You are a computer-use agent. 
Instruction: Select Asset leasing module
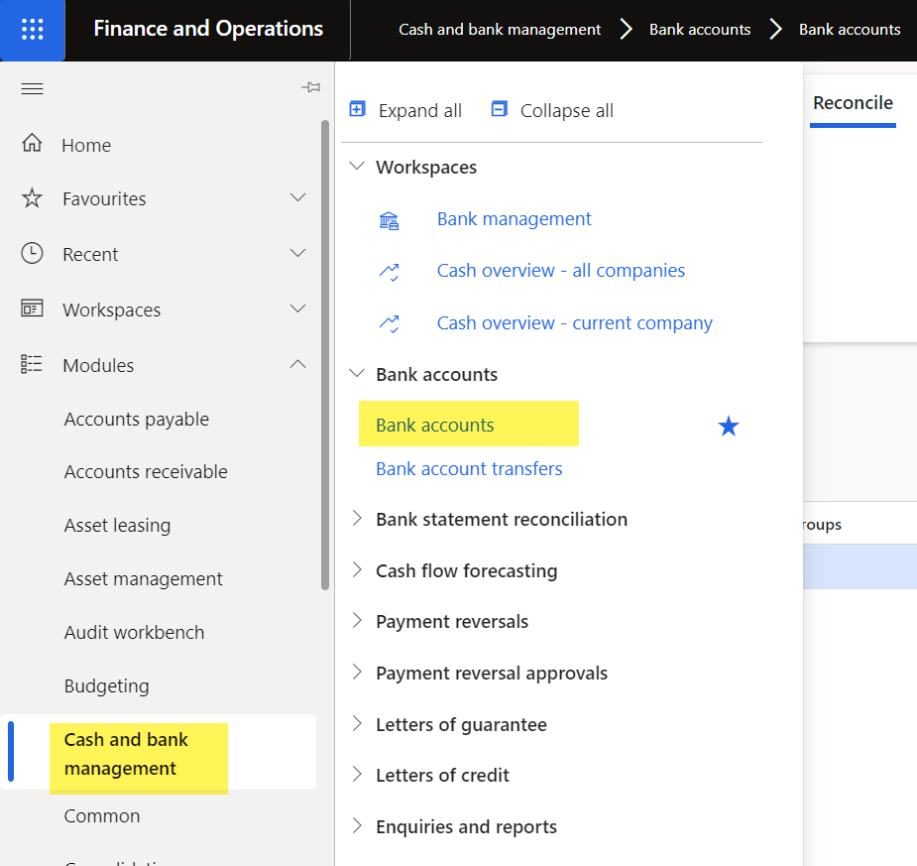pyautogui.click(x=118, y=526)
